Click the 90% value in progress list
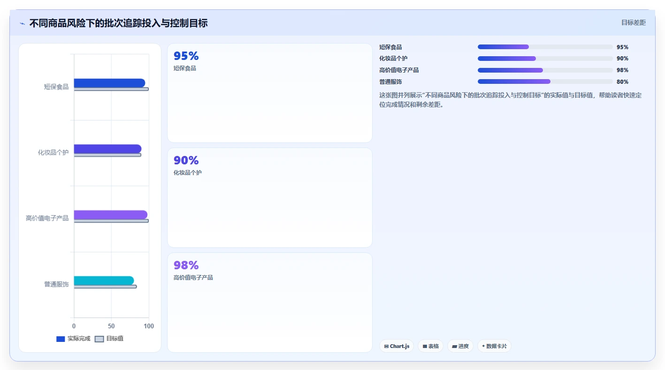The height and width of the screenshot is (370, 665). 622,59
